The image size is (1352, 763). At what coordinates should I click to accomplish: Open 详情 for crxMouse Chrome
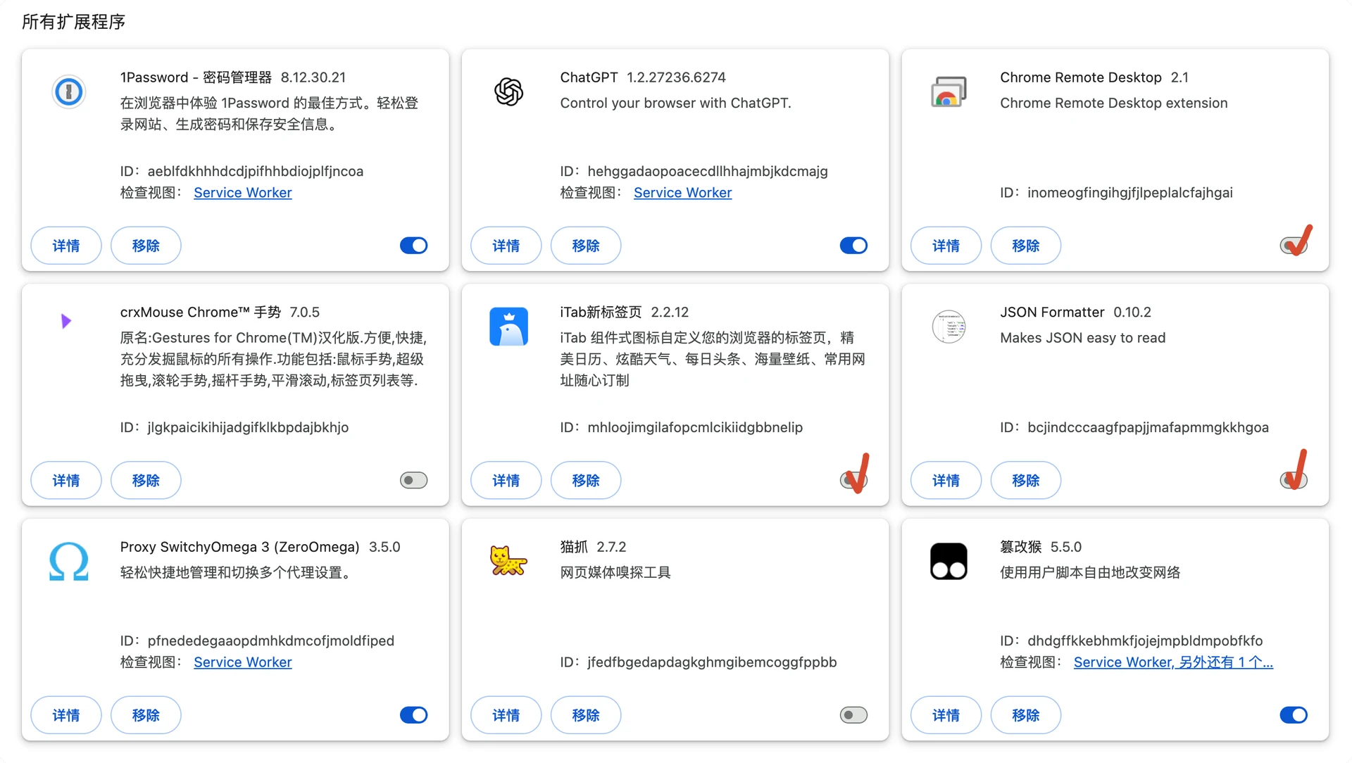click(x=66, y=480)
